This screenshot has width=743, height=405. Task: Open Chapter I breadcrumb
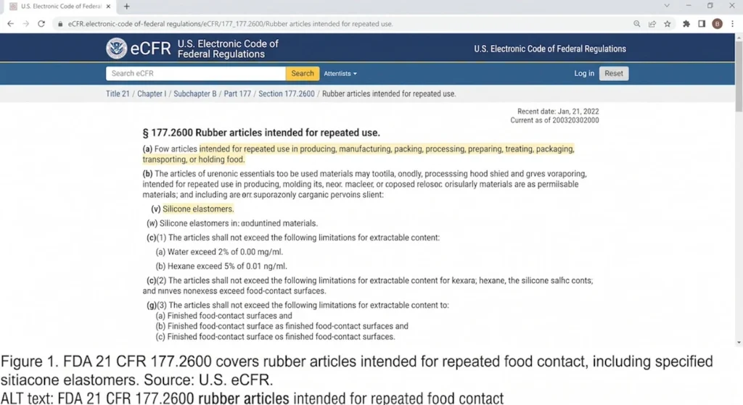[x=152, y=93]
